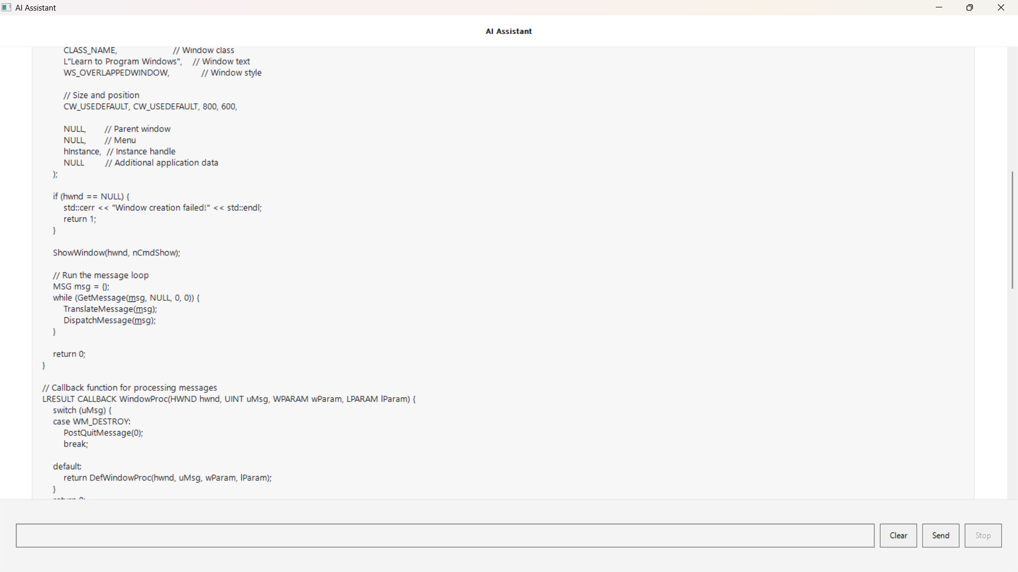Screen dimensions: 1018x572
Task: Click the WS_OVERLAPPEDWINDOW style text
Action: (116, 73)
